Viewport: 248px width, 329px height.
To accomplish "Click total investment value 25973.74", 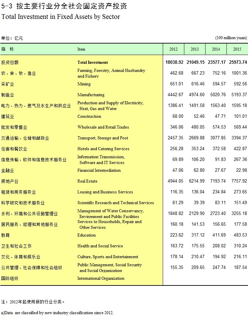I will tap(238, 62).
